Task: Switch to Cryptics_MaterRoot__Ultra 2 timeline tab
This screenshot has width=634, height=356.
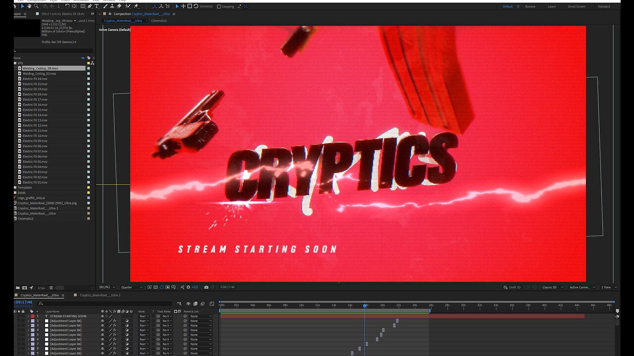Action: click(100, 295)
